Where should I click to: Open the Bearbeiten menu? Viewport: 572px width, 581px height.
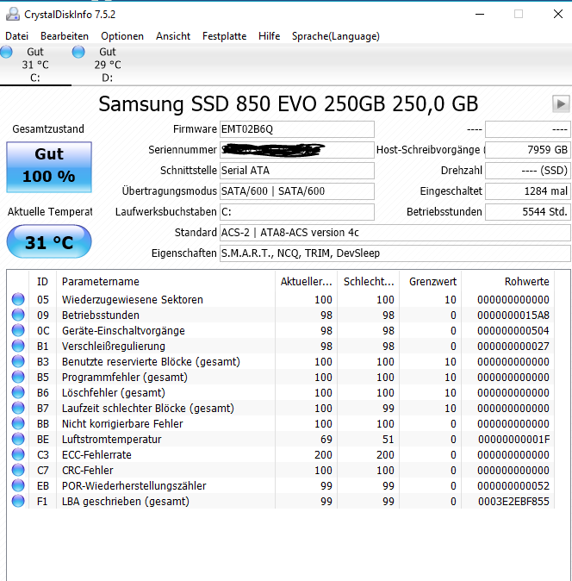click(65, 36)
